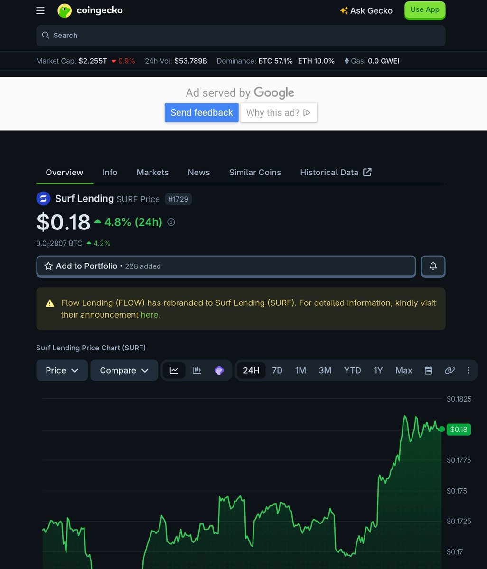Click the Use App button
This screenshot has height=569, width=487.
click(425, 10)
